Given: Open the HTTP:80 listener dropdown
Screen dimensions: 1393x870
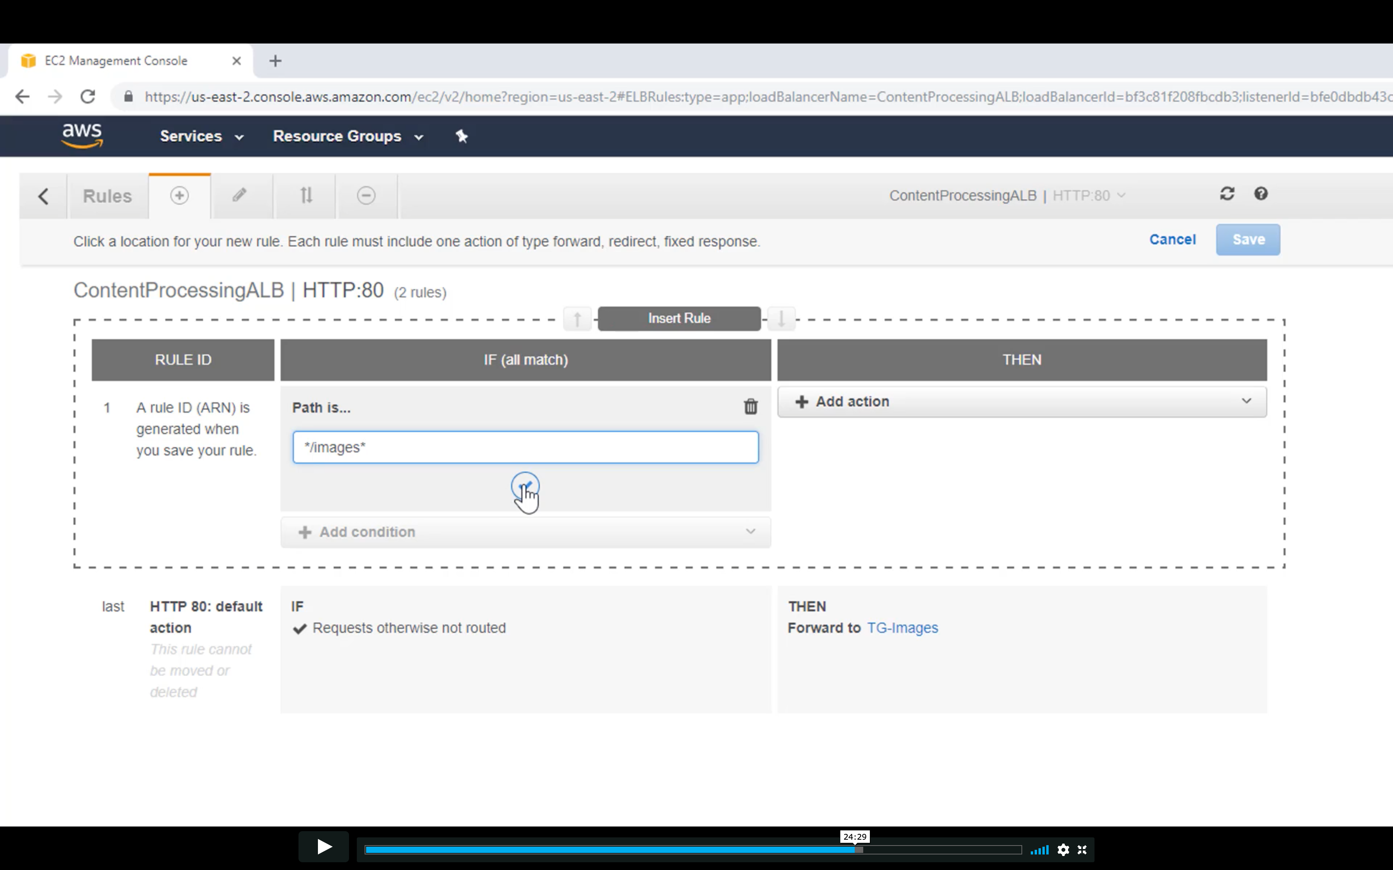Looking at the screenshot, I should [x=1088, y=196].
